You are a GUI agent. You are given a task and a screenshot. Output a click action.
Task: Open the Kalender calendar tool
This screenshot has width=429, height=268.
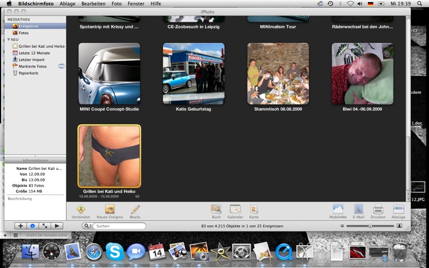[235, 210]
